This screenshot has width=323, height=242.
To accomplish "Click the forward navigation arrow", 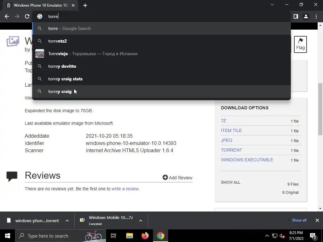I will (x=17, y=16).
